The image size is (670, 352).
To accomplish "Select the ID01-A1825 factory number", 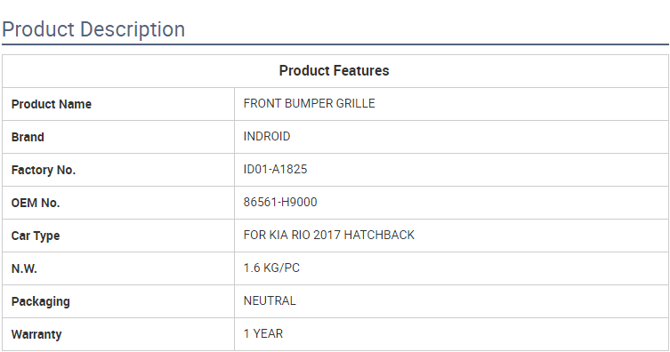I will click(x=275, y=170).
